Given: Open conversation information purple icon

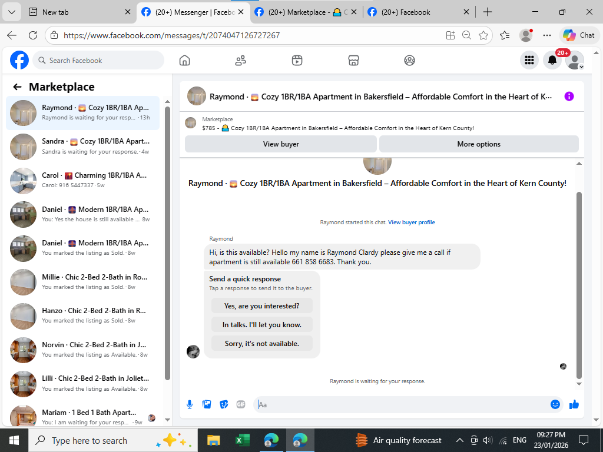Looking at the screenshot, I should click(x=569, y=97).
